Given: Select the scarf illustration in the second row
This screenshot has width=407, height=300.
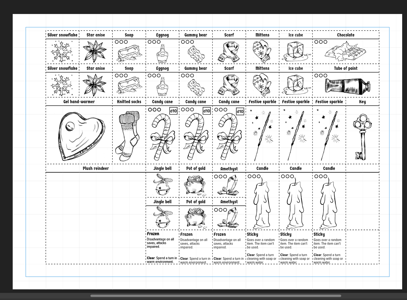Looking at the screenshot, I should [x=229, y=85].
